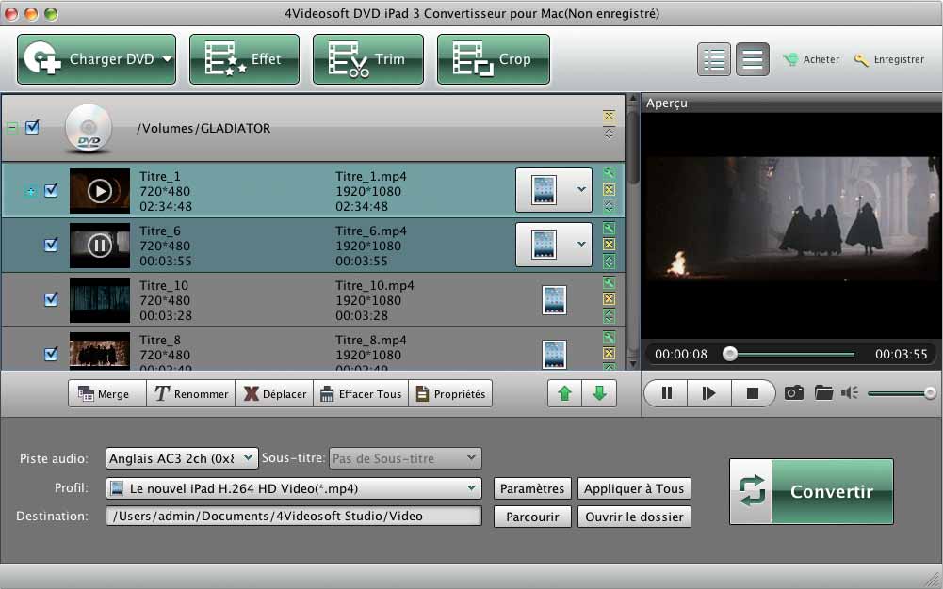Uncheck the Titre_6 checkbox
The image size is (943, 589).
coord(52,245)
